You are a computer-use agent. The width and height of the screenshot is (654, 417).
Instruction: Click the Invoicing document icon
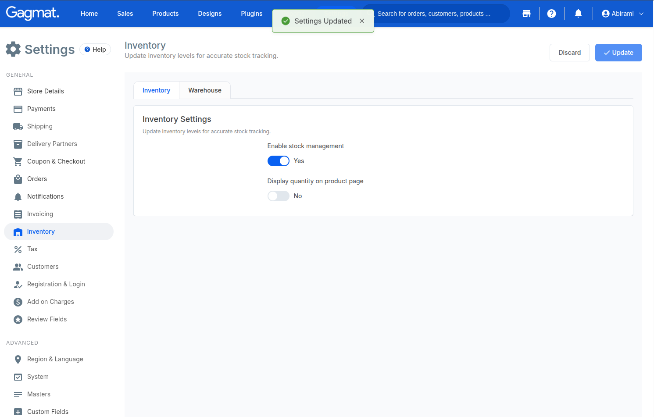point(18,214)
